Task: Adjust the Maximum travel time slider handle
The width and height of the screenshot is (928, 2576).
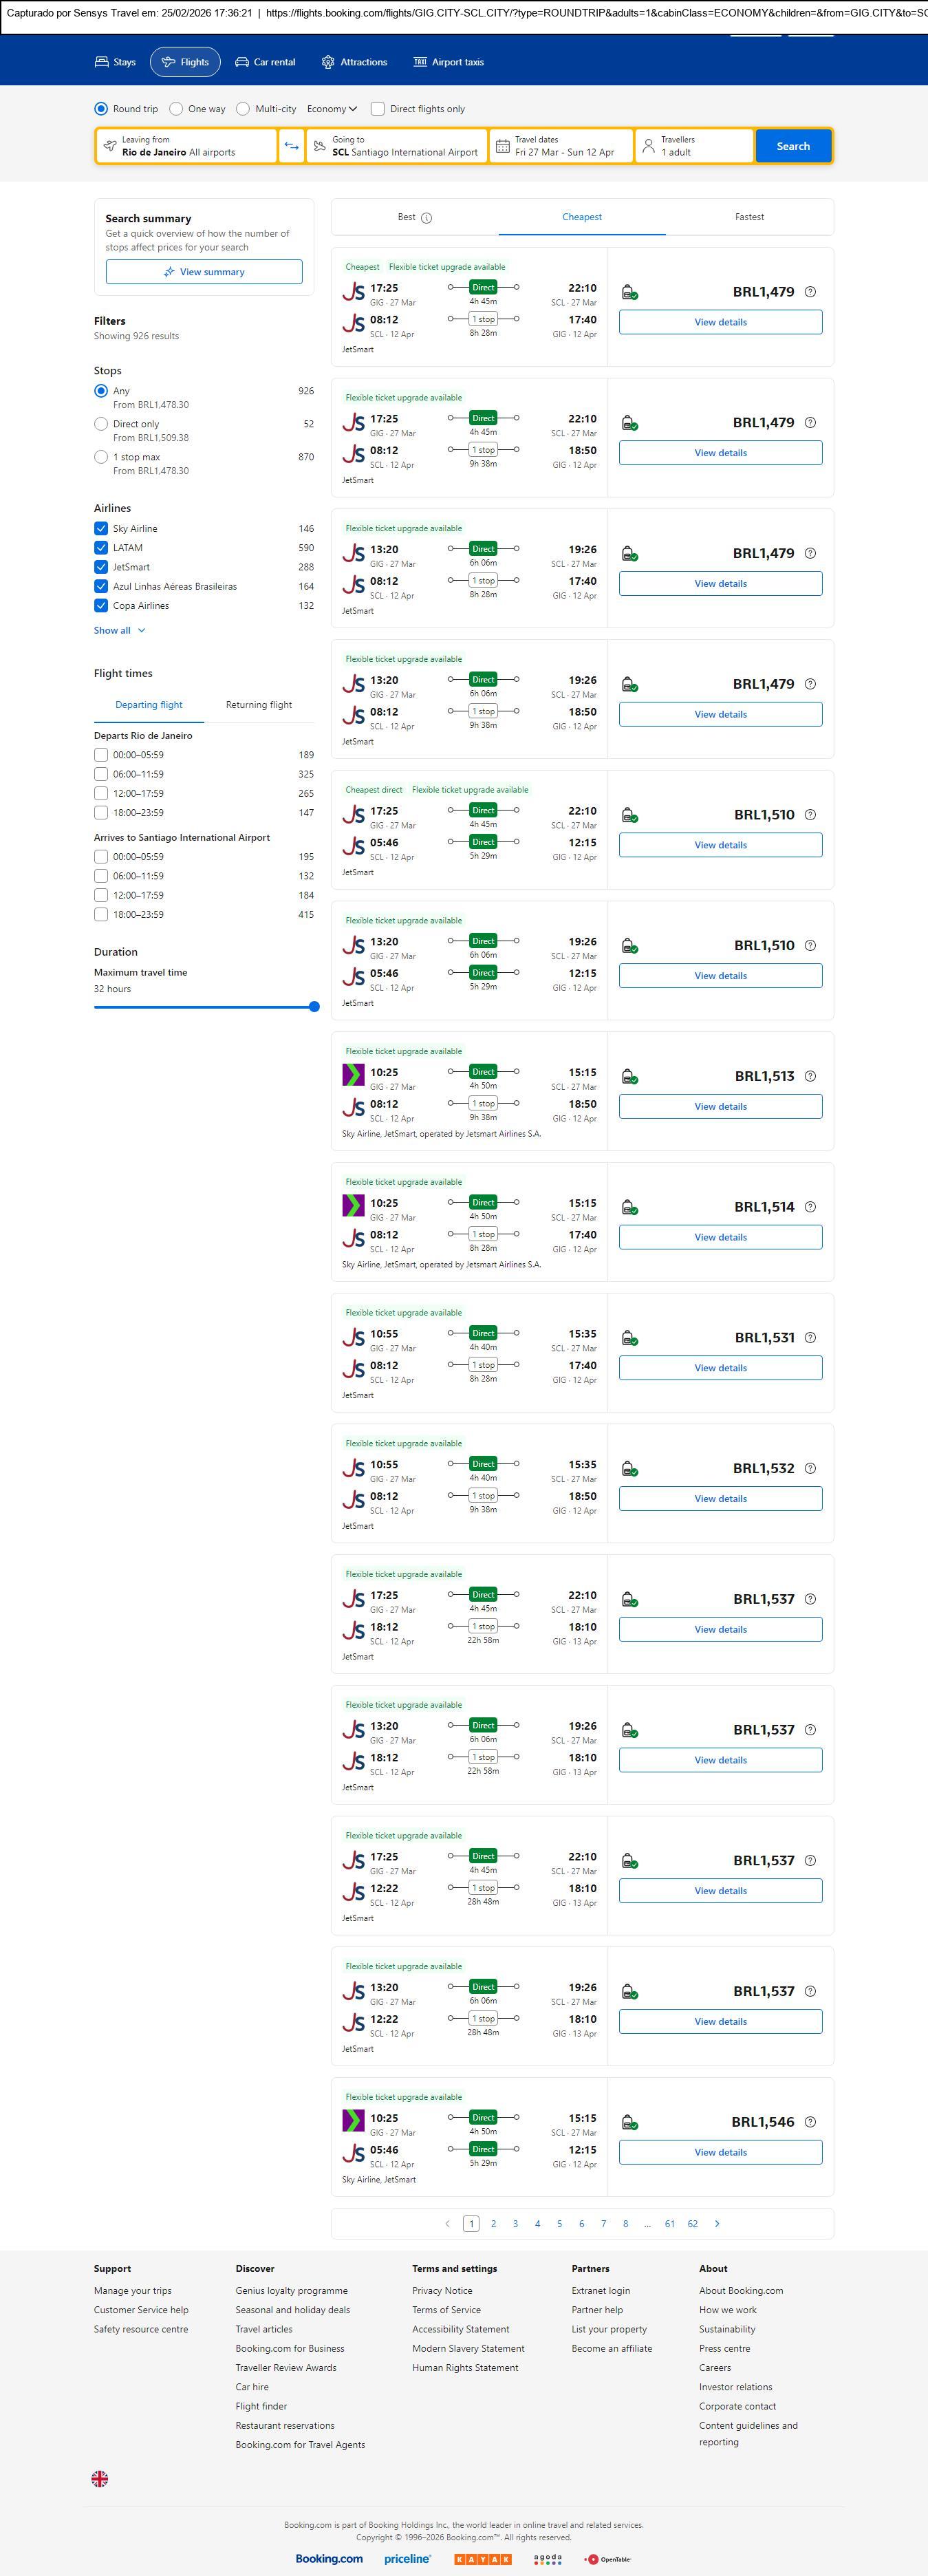Action: pos(314,1007)
